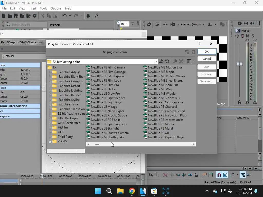Open the (Default) preset dropdown in Pan/Crop
Screen dimensions: 263x197
(23, 56)
